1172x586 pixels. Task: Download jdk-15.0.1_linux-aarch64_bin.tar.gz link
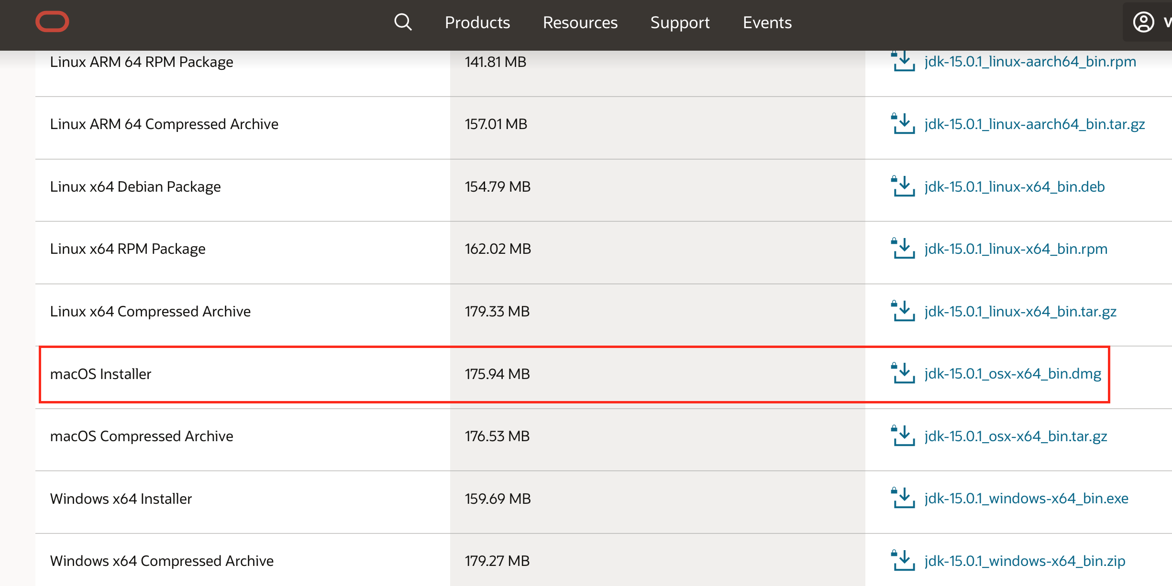coord(1035,124)
